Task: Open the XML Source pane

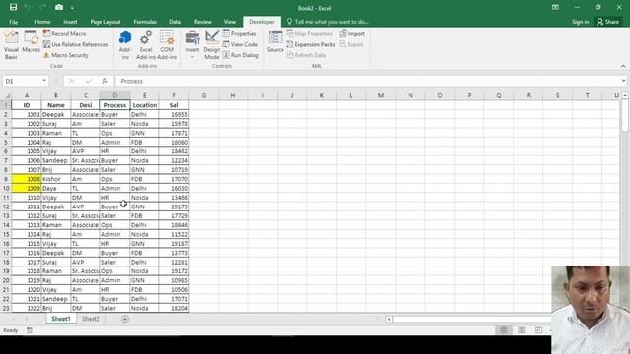Action: tap(276, 42)
